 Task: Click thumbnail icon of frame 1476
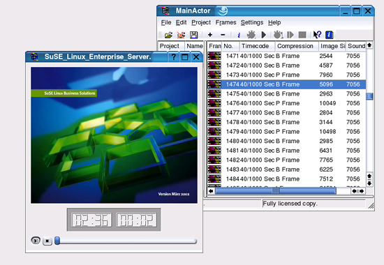tap(214, 103)
